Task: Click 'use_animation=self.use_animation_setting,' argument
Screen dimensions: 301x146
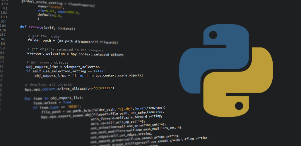Action: (128, 126)
